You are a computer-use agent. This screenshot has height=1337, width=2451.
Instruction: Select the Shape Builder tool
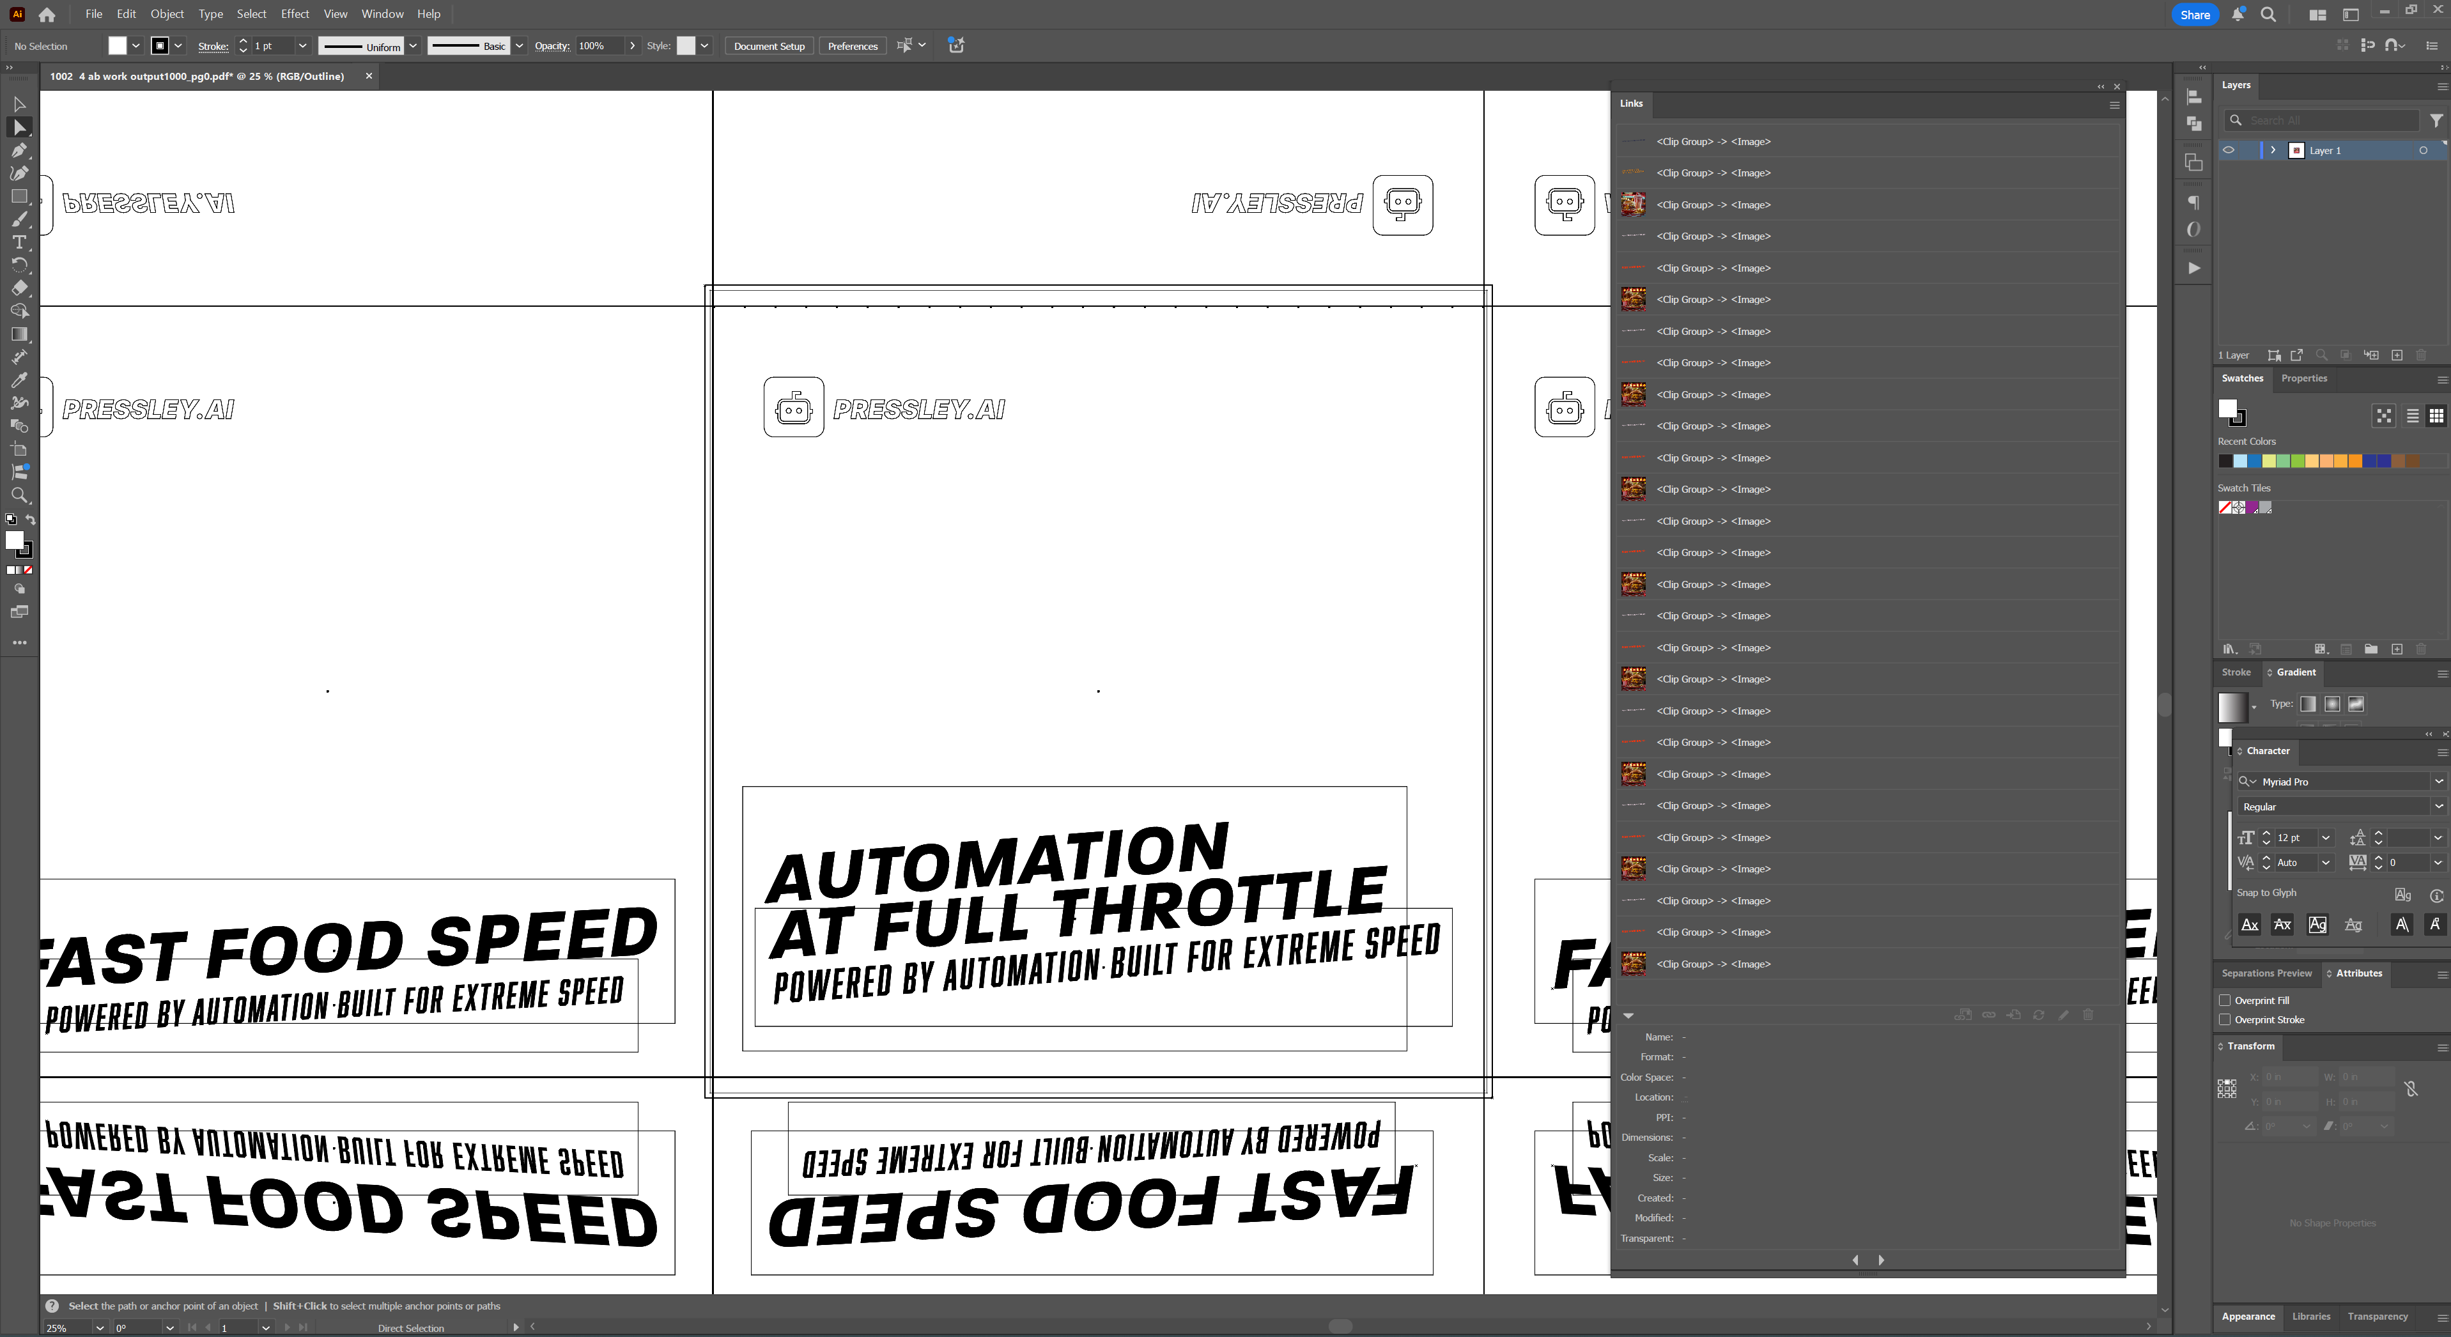(19, 310)
